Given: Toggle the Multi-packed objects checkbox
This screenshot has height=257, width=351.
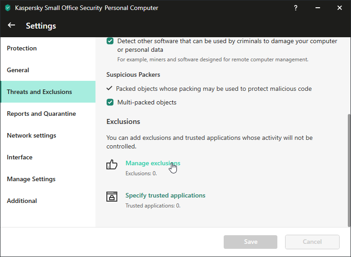Looking at the screenshot, I should pyautogui.click(x=110, y=102).
